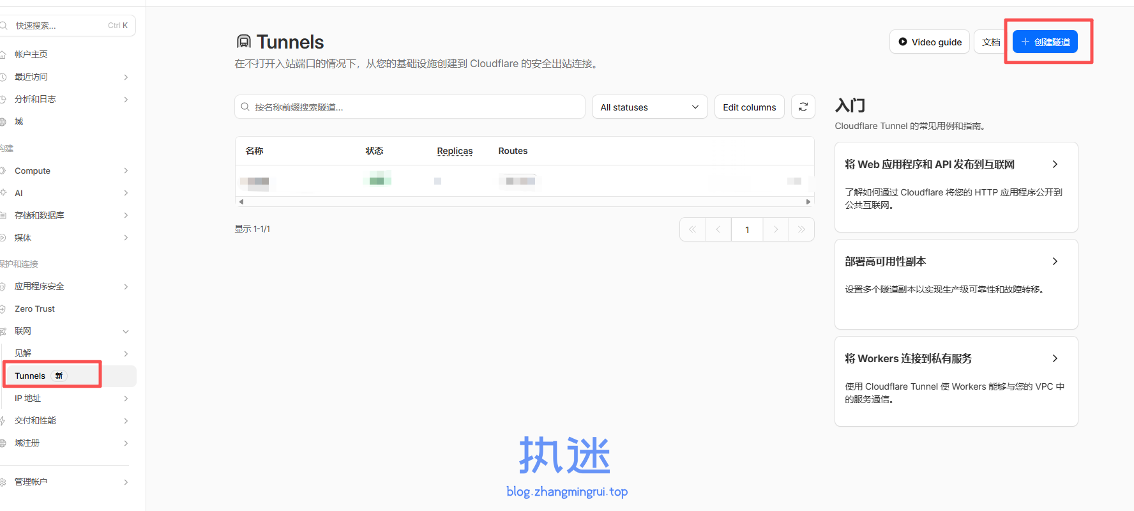This screenshot has height=511, width=1134.
Task: Expand the 域注册 chevron
Action: [x=126, y=443]
